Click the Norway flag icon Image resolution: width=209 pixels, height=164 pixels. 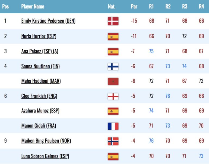tap(113, 141)
